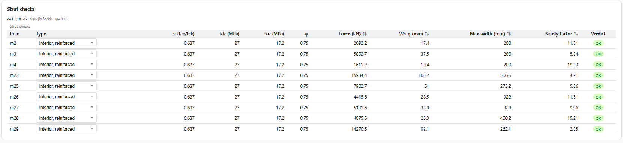
Task: Select the Verdict column header
Action: click(598, 34)
